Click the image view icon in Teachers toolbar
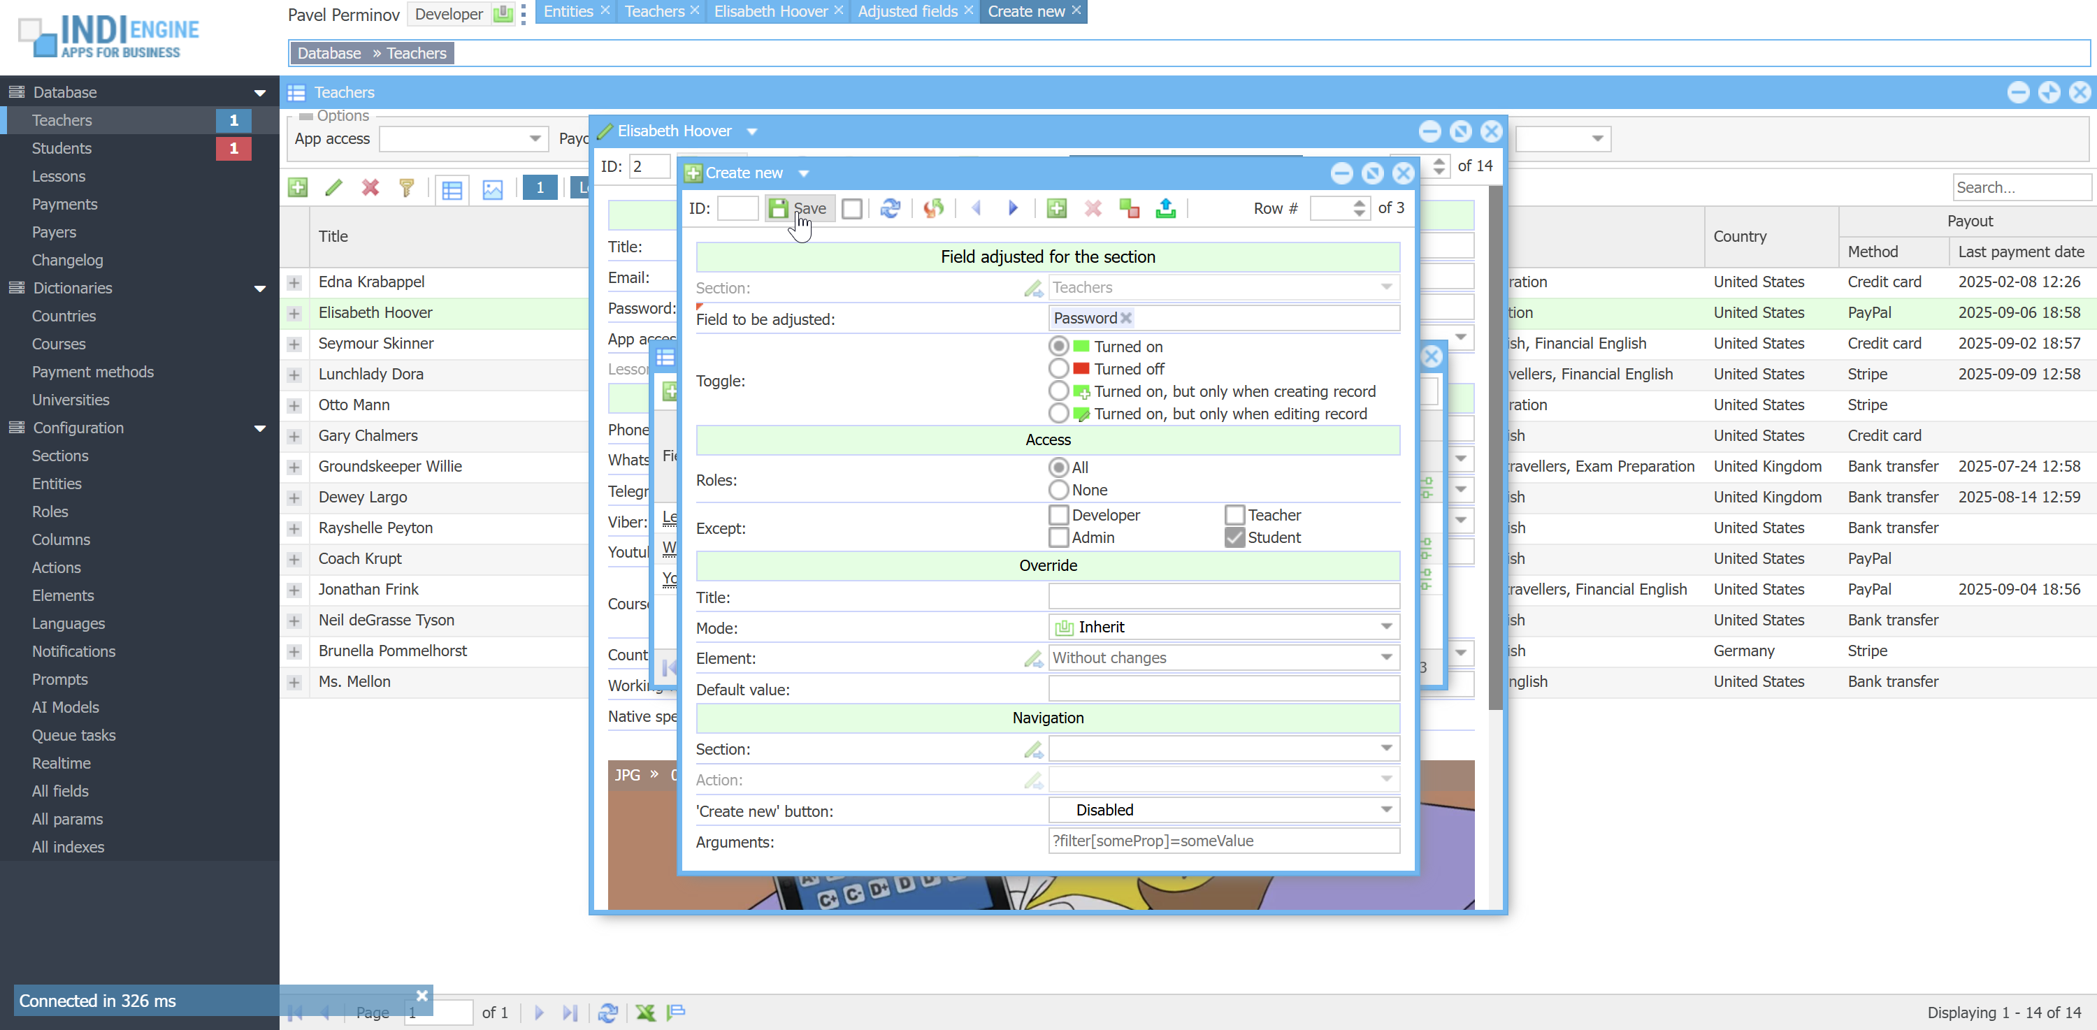The image size is (2097, 1030). click(493, 189)
